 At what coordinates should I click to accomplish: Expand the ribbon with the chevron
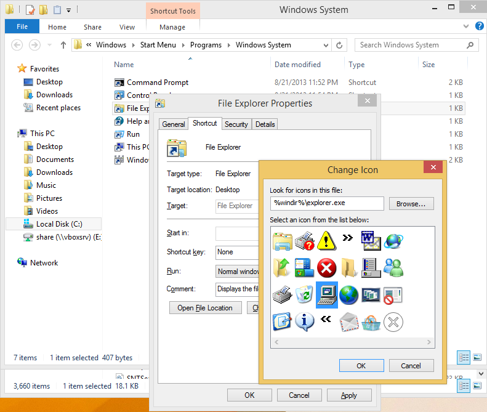click(466, 26)
